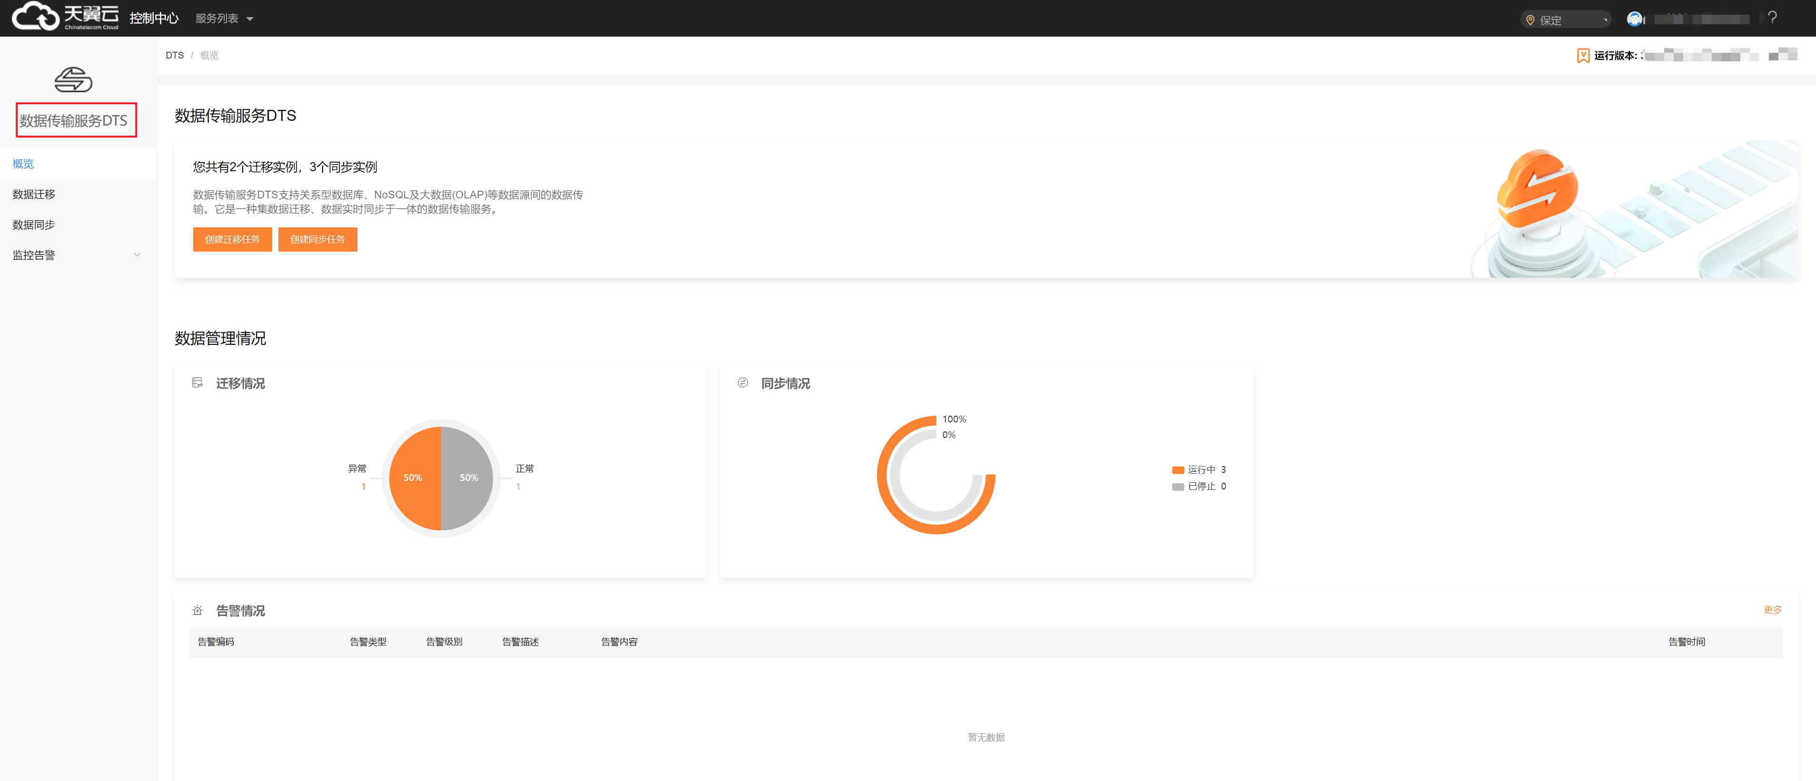
Task: Select 概览 in the sidebar
Action: (x=78, y=164)
